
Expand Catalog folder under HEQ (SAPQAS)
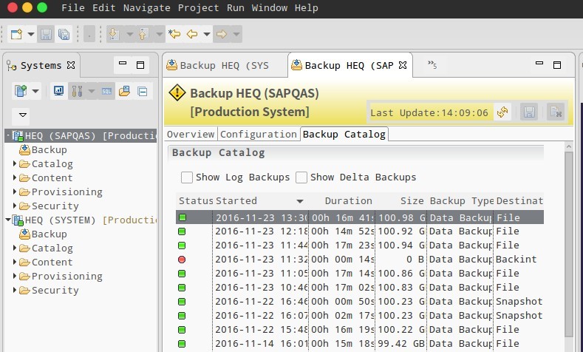pos(15,163)
